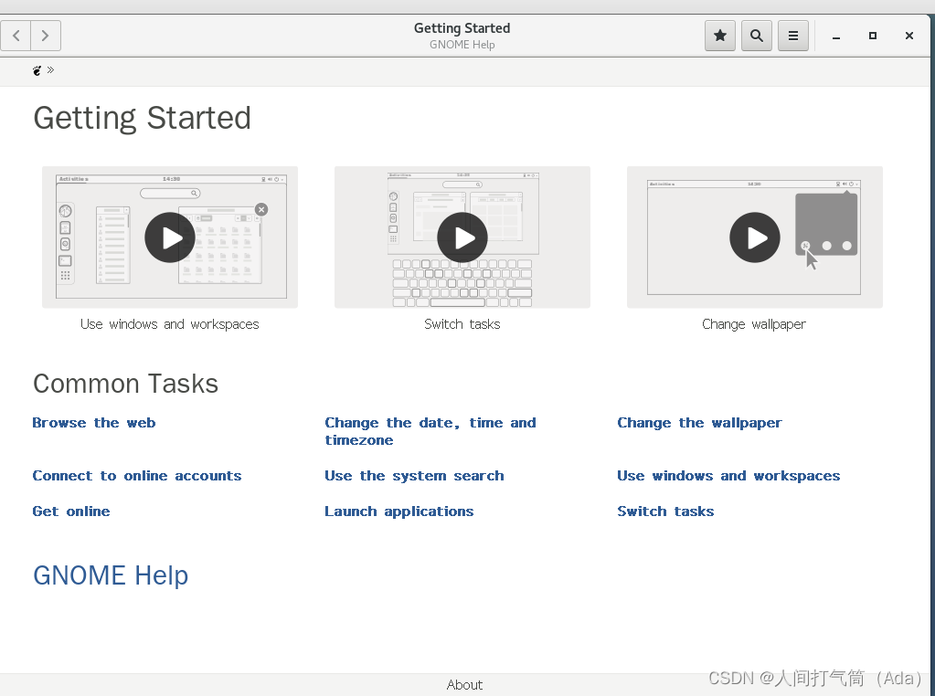Click the Use windows and workspaces caption
This screenshot has height=696, width=935.
170,324
